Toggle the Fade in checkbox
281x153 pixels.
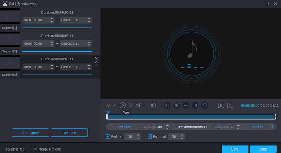click(x=108, y=136)
